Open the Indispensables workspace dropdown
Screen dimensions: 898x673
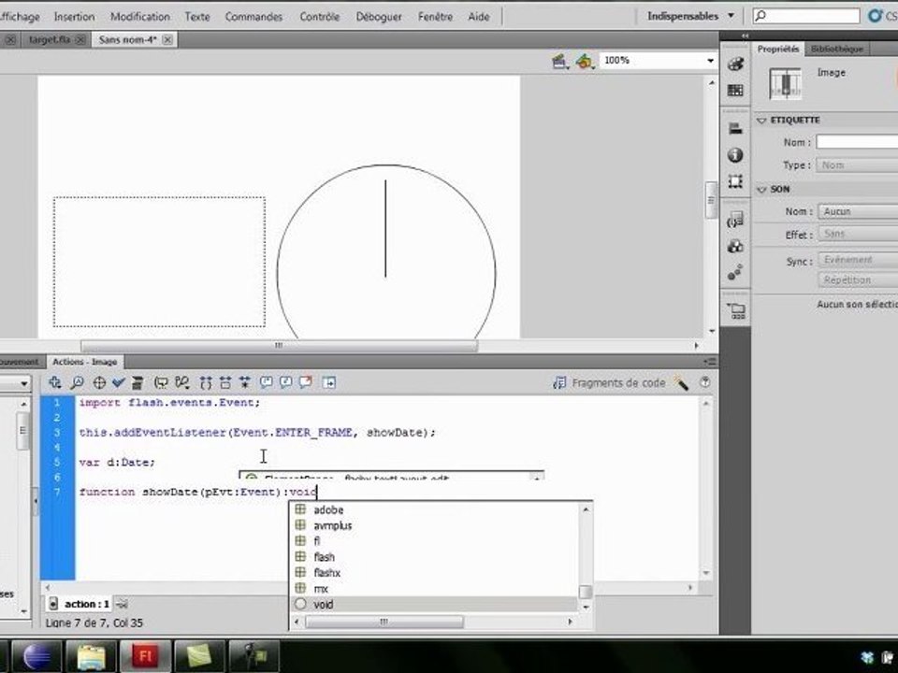click(690, 16)
